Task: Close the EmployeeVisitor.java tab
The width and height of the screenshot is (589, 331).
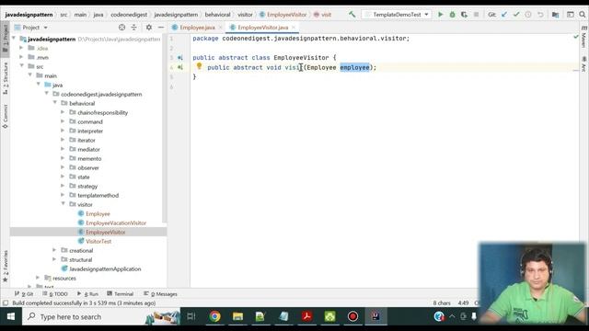Action: pyautogui.click(x=294, y=28)
